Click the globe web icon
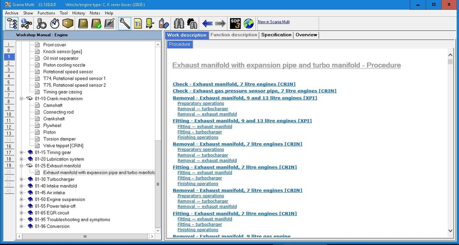Image resolution: width=459 pixels, height=245 pixels. click(248, 23)
